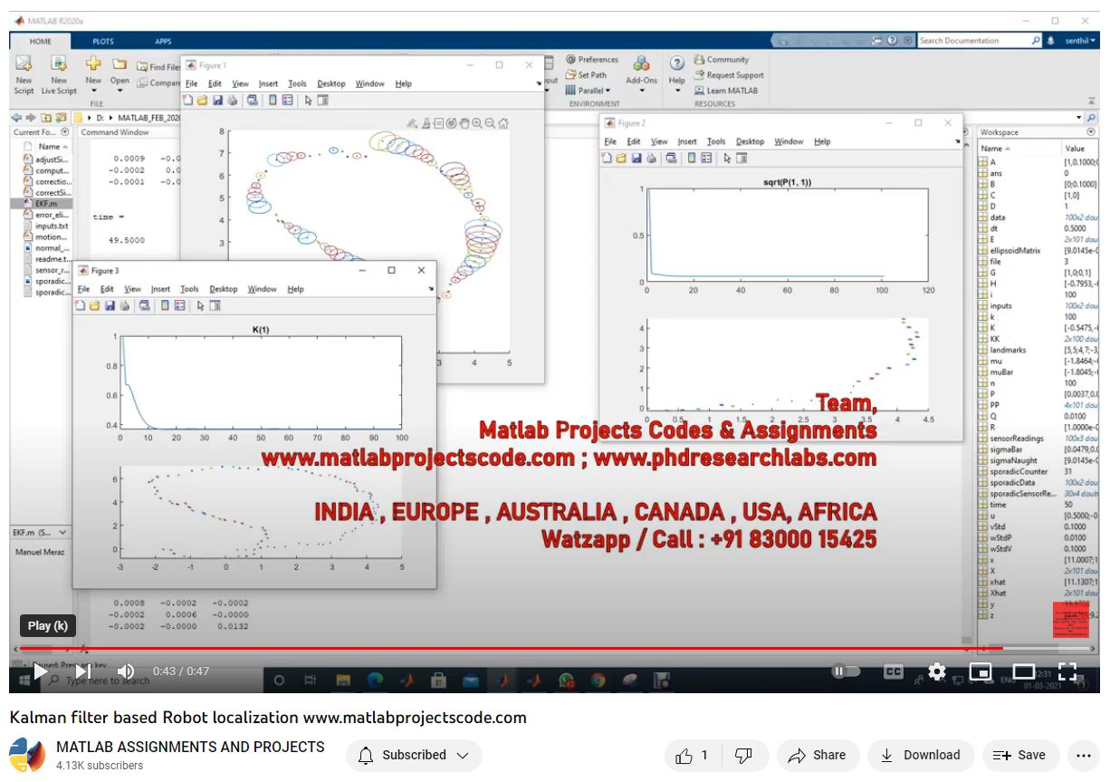Toggle the autoplay switch in the player

[846, 671]
